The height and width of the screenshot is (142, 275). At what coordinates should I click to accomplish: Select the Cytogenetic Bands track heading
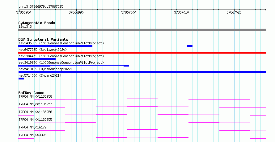[37, 23]
